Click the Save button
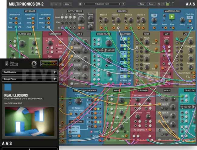The height and width of the screenshot is (150, 197). (151, 4)
